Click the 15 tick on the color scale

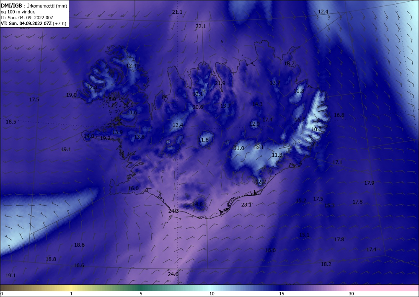coord(282,294)
